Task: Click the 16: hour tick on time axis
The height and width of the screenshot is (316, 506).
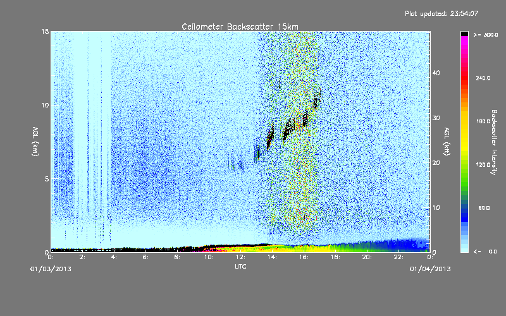Action: (x=304, y=257)
